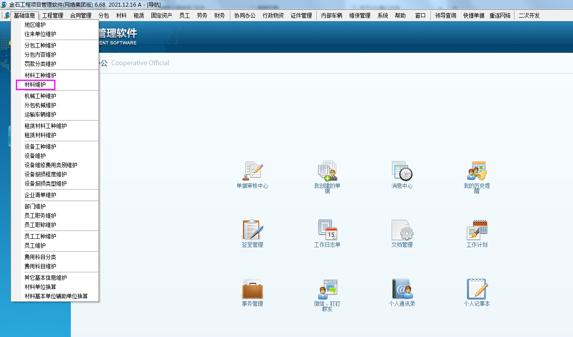This screenshot has width=573, height=337.
Task: Select 材料维护 in the dropdown menu
Action: [35, 84]
